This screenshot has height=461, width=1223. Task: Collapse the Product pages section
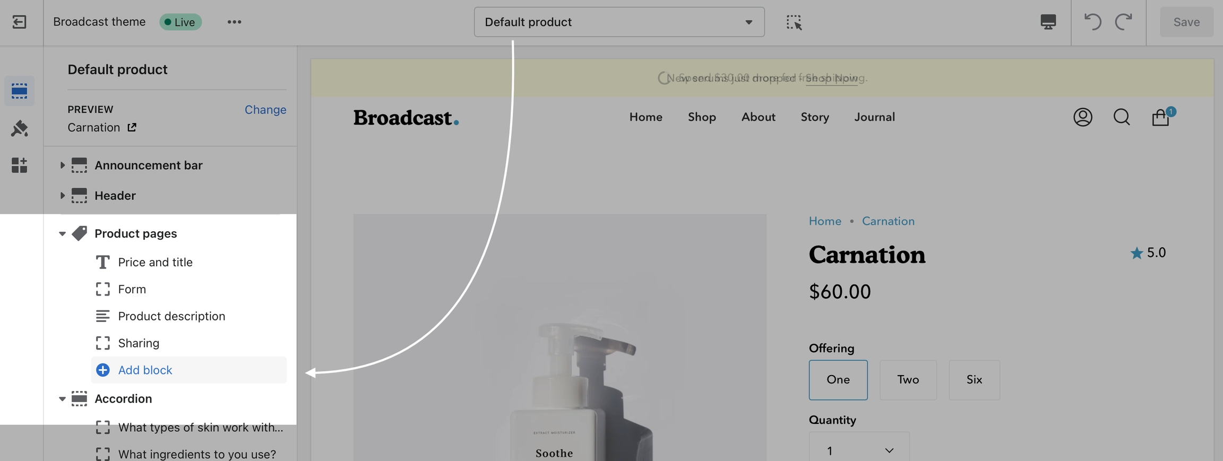[62, 234]
